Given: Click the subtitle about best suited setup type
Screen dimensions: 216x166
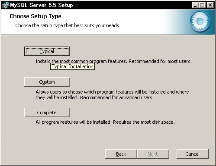Looking at the screenshot, I should [67, 25].
